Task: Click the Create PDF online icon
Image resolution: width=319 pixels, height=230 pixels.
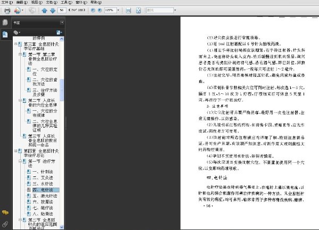Action: (18, 10)
